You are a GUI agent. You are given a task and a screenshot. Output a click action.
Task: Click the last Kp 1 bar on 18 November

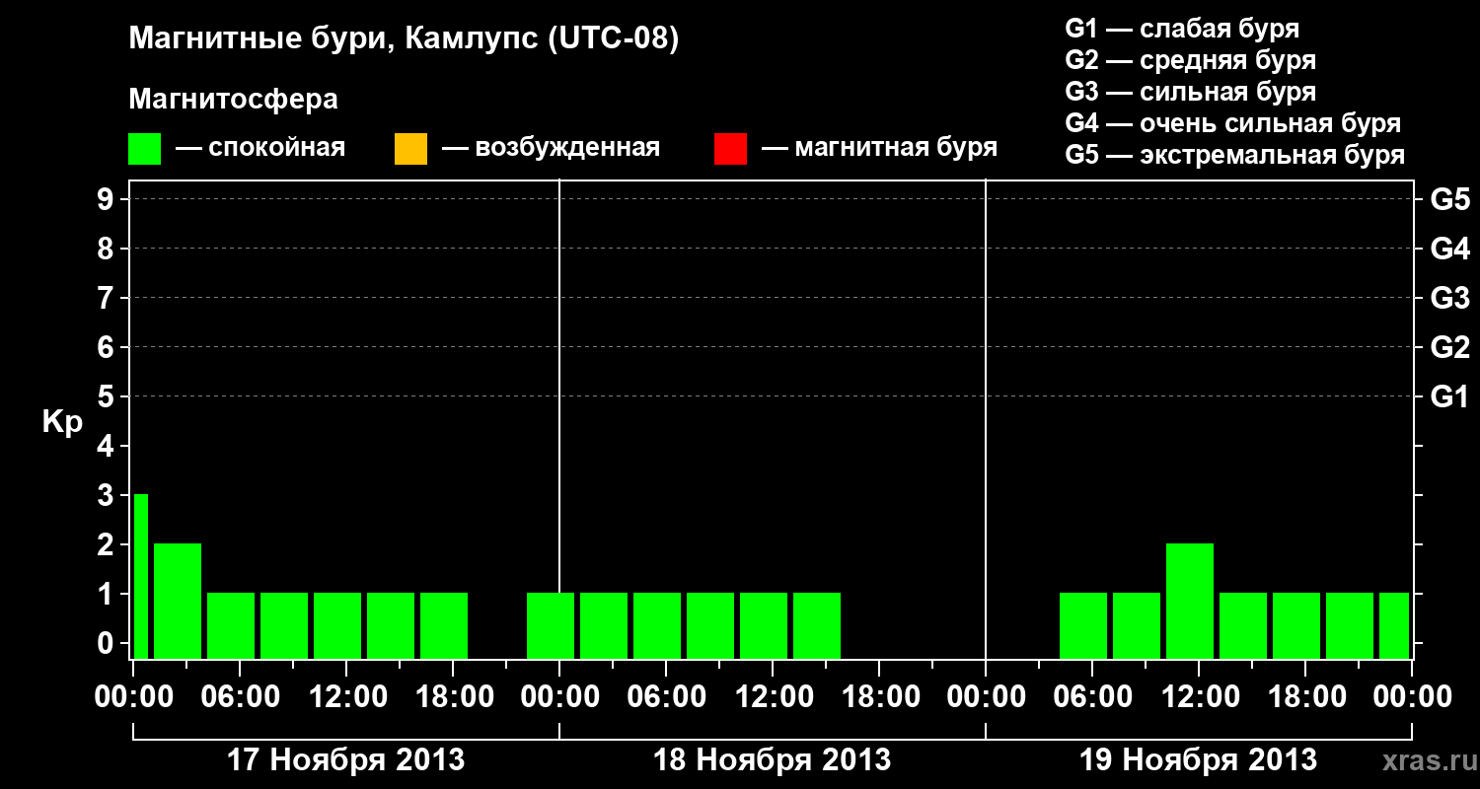[x=817, y=625]
